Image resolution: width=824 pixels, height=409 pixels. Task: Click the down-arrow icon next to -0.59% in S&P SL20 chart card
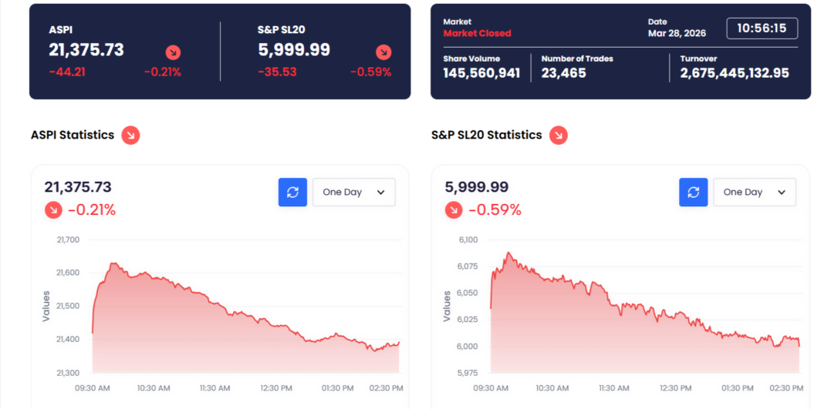pos(454,210)
